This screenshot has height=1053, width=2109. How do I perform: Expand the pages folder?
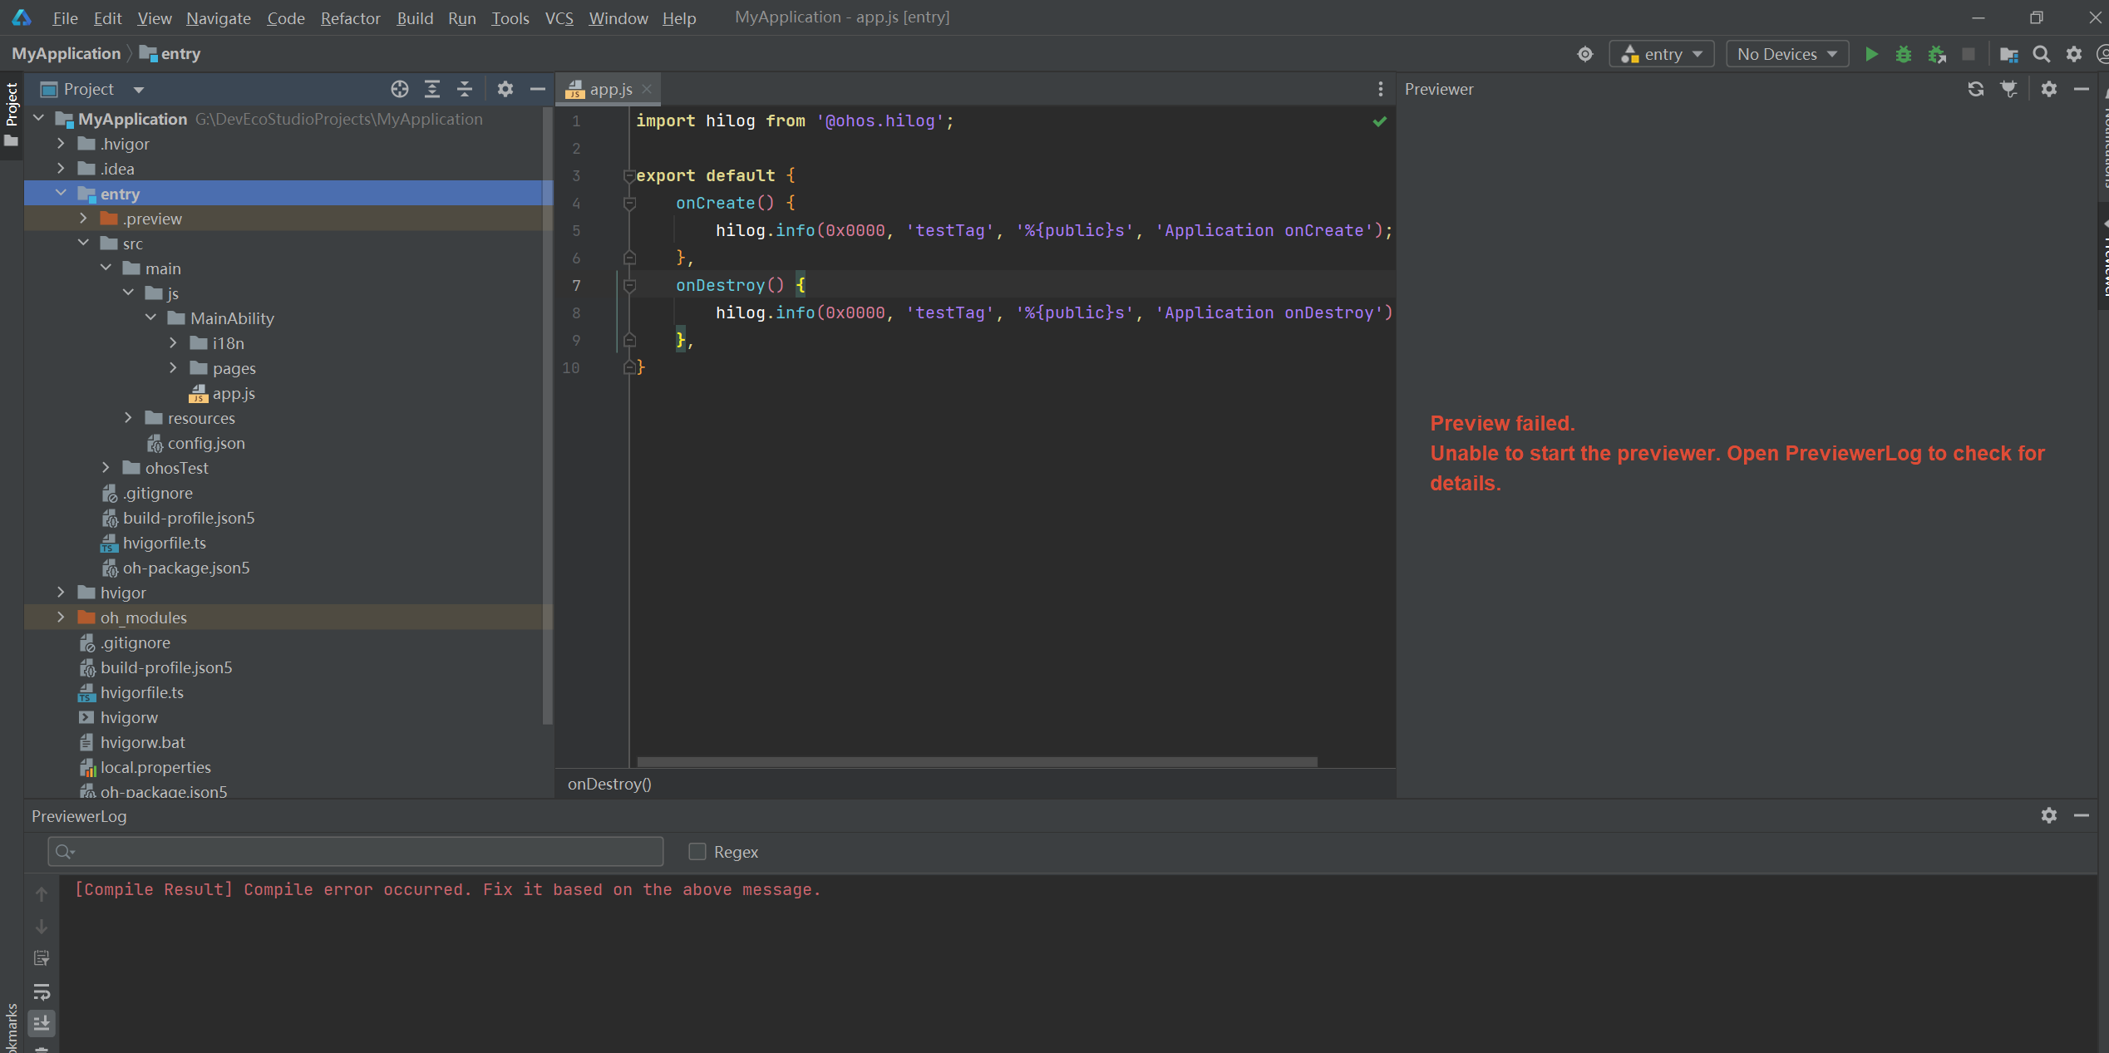point(173,368)
